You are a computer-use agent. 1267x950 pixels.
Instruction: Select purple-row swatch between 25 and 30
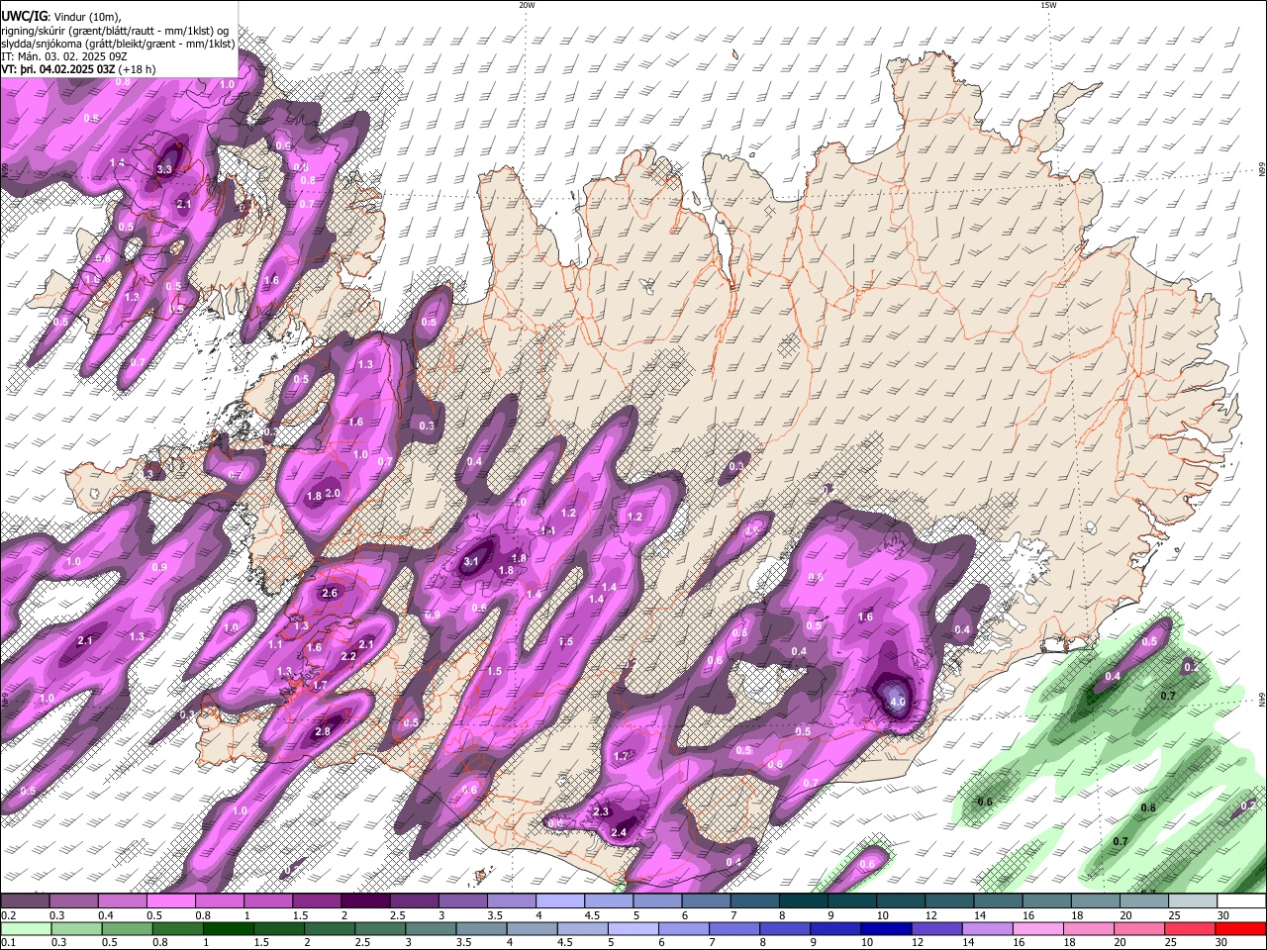point(1193,902)
